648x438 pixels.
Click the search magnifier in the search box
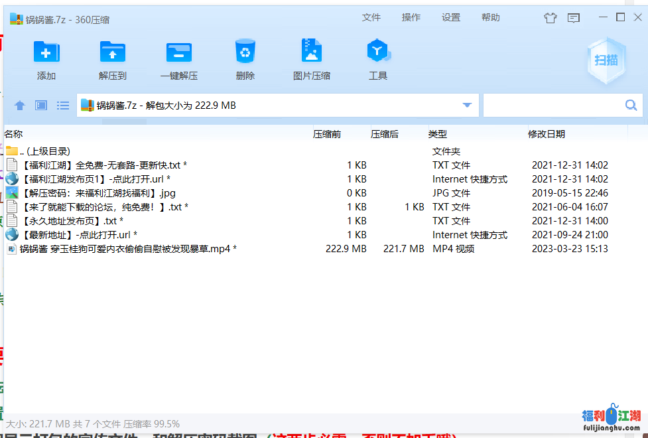[630, 105]
